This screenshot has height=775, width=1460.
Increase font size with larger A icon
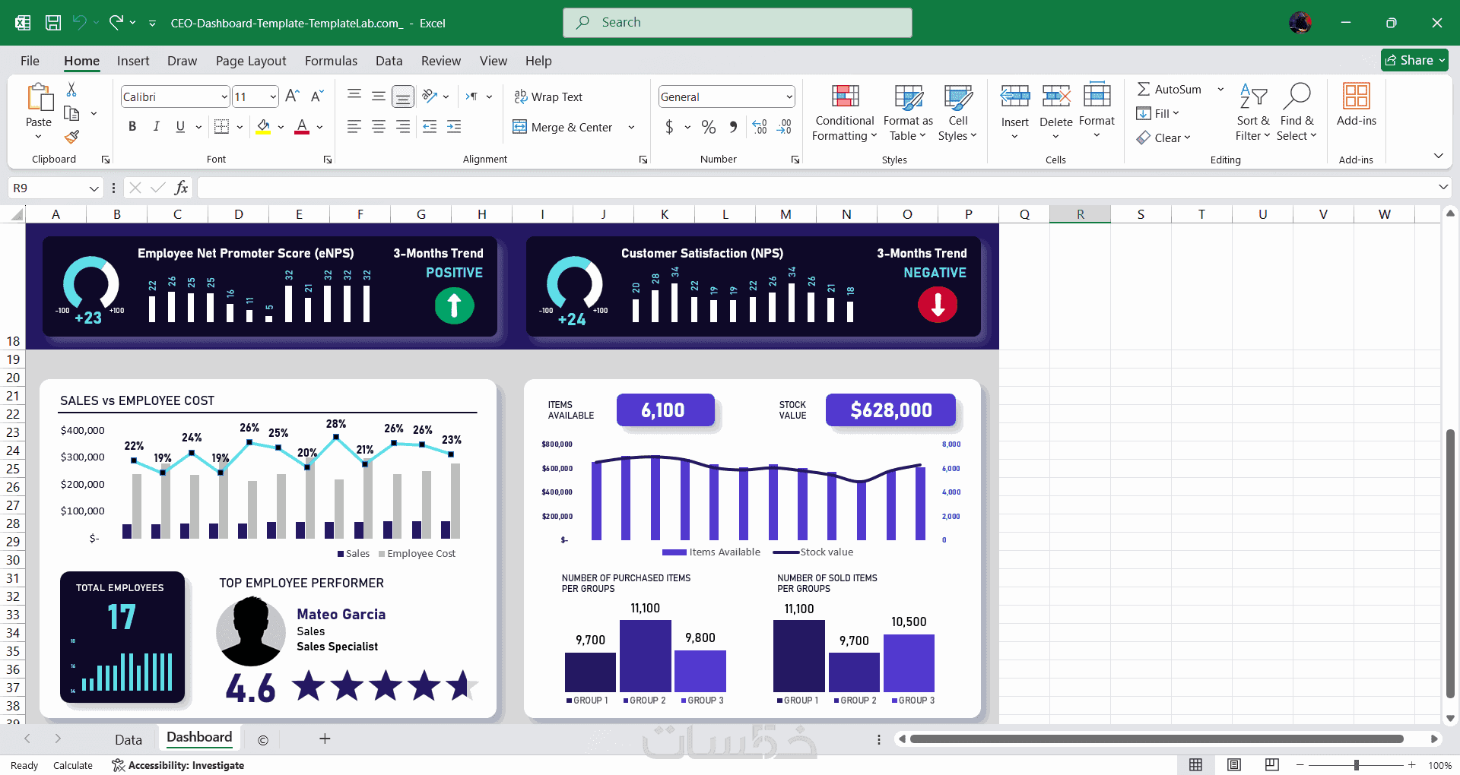click(292, 96)
